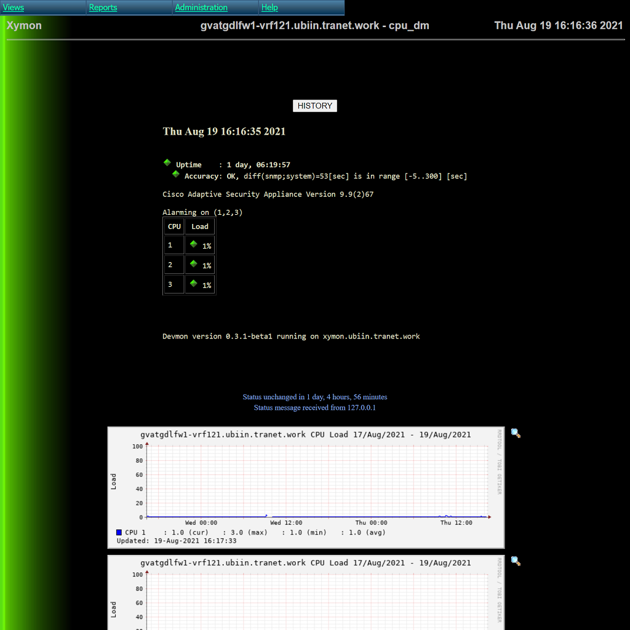630x630 pixels.
Task: Open the Reports menu
Action: (103, 8)
